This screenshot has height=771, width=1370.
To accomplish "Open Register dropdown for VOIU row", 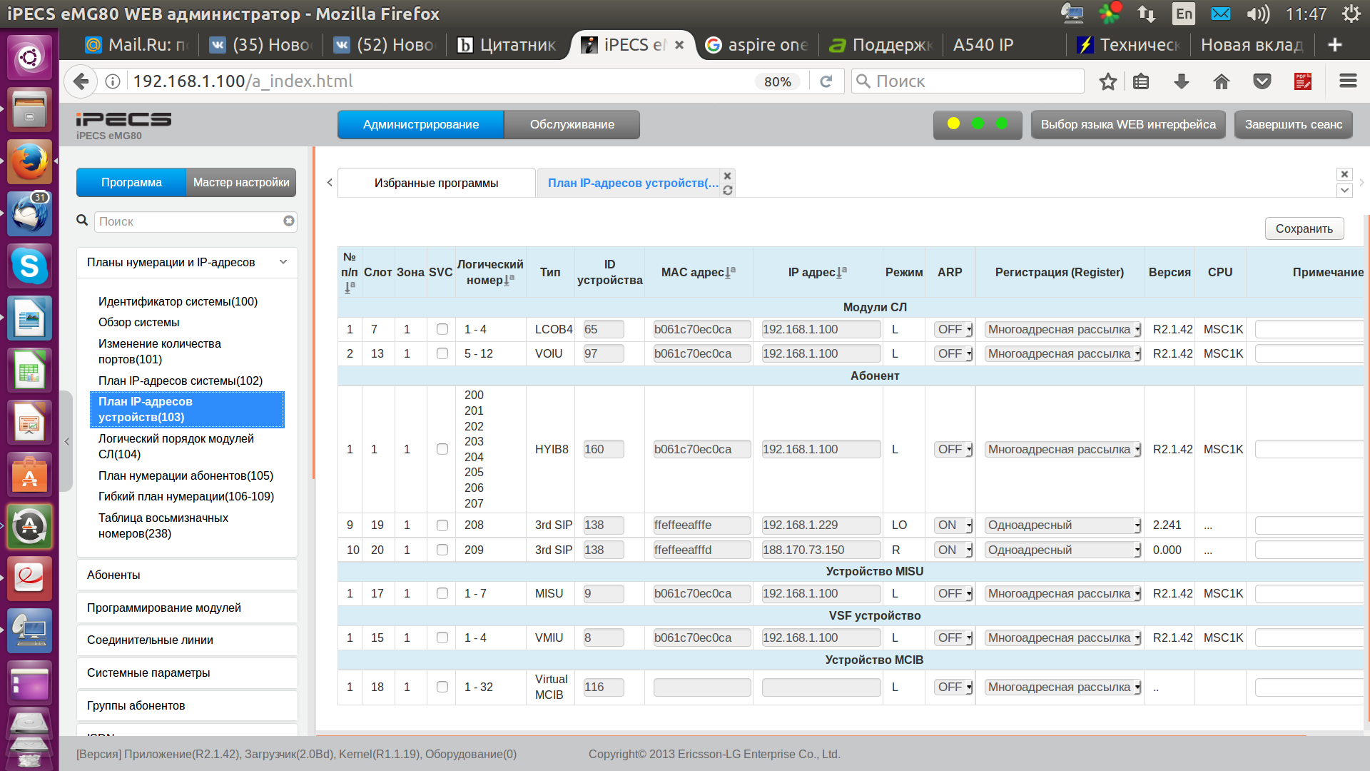I will coord(1062,354).
